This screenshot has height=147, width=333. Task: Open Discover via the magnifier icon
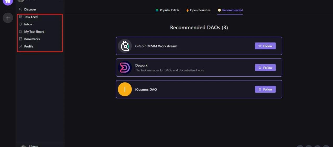(20, 9)
